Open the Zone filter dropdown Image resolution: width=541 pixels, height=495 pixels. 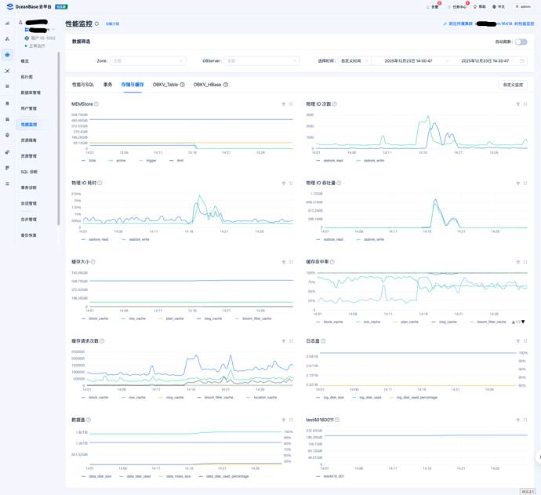(148, 60)
